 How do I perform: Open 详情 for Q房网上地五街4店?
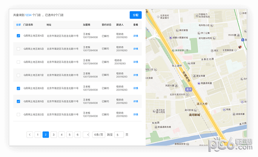[135, 36]
